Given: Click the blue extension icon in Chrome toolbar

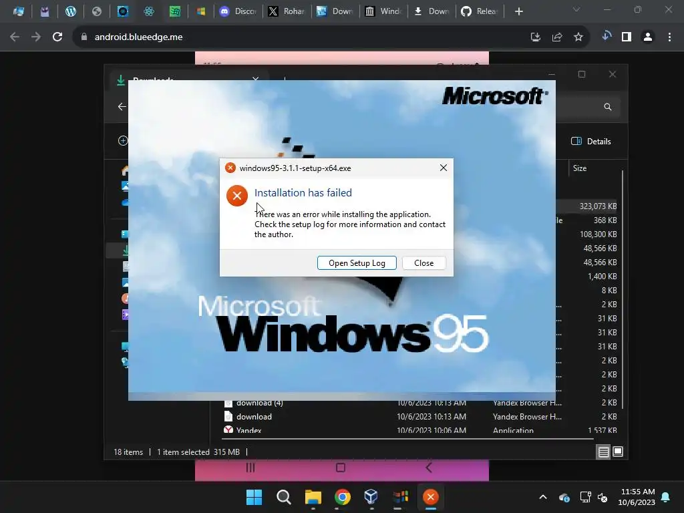Looking at the screenshot, I should [606, 37].
